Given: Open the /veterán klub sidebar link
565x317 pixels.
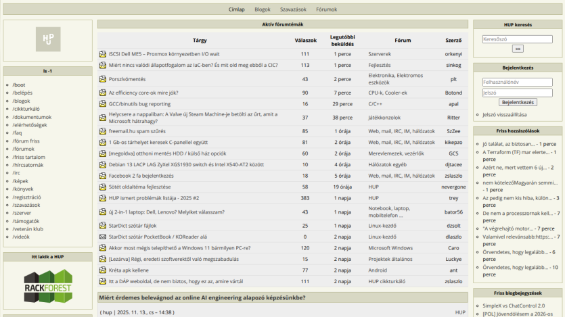Looking at the screenshot, I should tap(28, 229).
